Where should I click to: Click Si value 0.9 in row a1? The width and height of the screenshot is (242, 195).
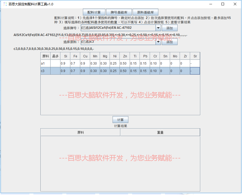click(65, 63)
